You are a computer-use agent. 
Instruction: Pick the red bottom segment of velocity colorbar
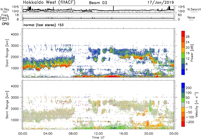coord(183,124)
